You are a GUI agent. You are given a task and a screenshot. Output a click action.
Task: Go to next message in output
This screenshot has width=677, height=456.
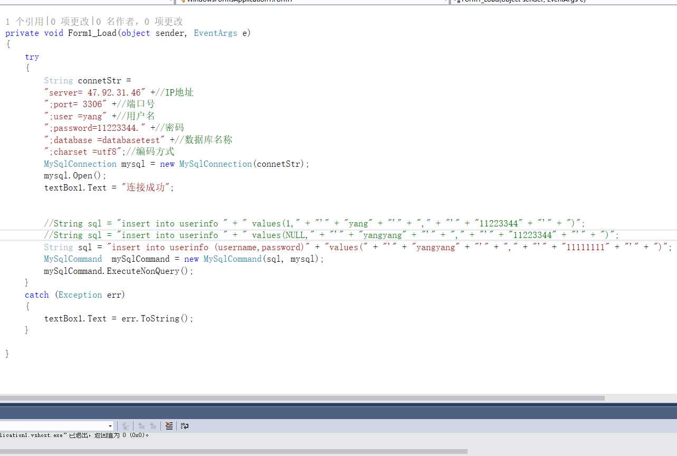153,426
